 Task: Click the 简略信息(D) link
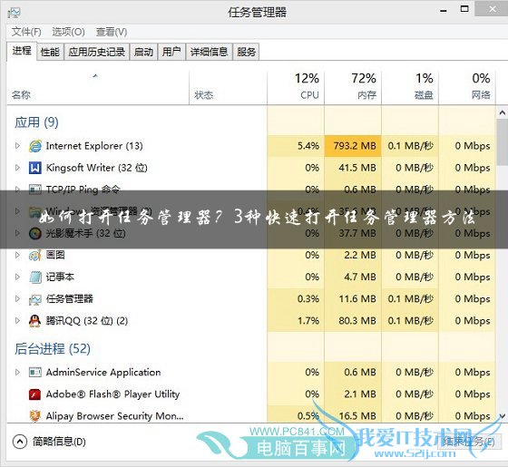[x=59, y=442]
